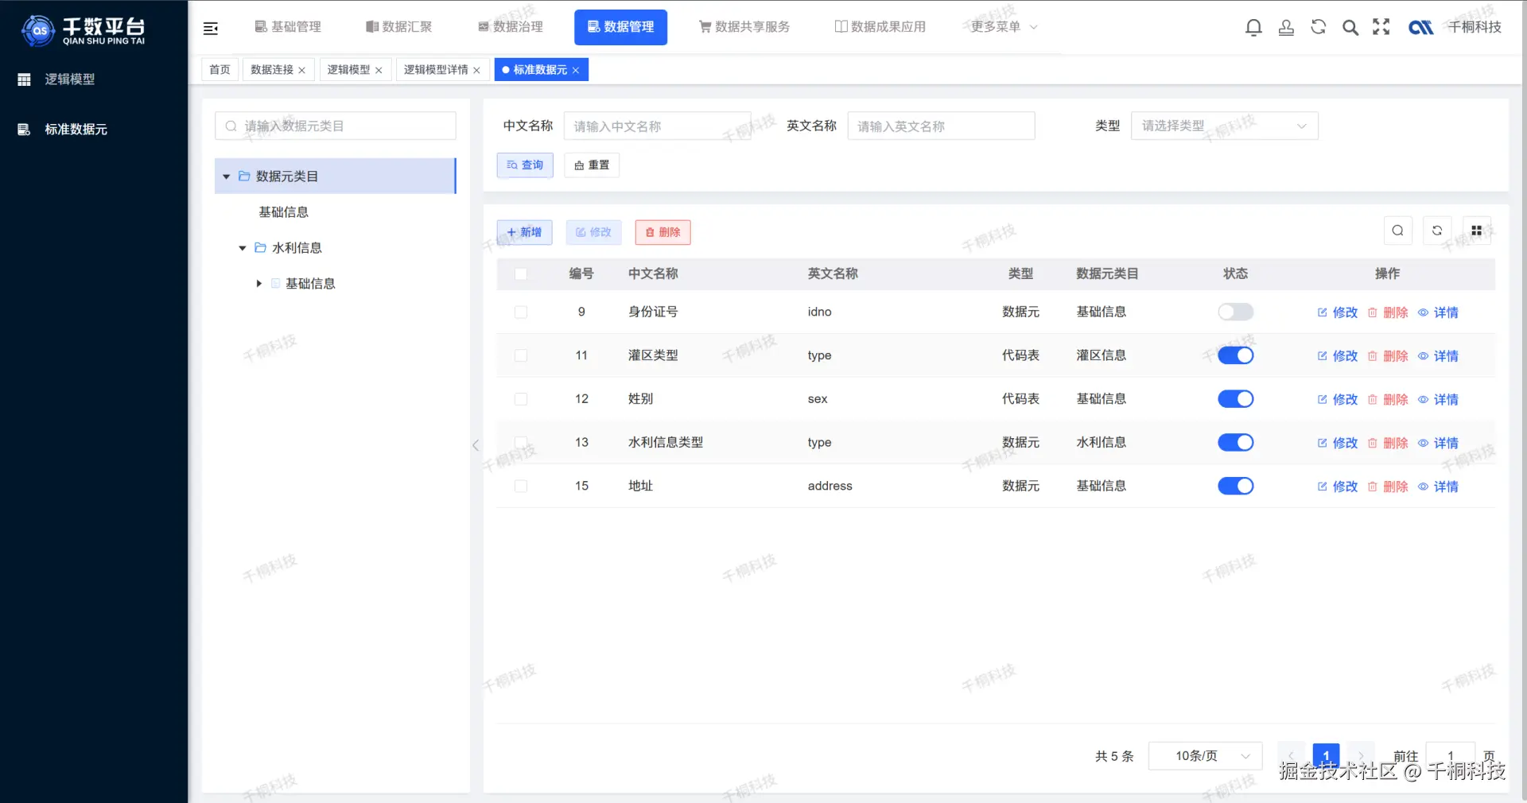
Task: Open the 数据治理 top menu
Action: coord(510,27)
